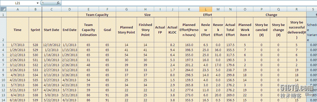Click the actual total effort cell 137.5
Screen dimensions: 317x102
[230, 45]
